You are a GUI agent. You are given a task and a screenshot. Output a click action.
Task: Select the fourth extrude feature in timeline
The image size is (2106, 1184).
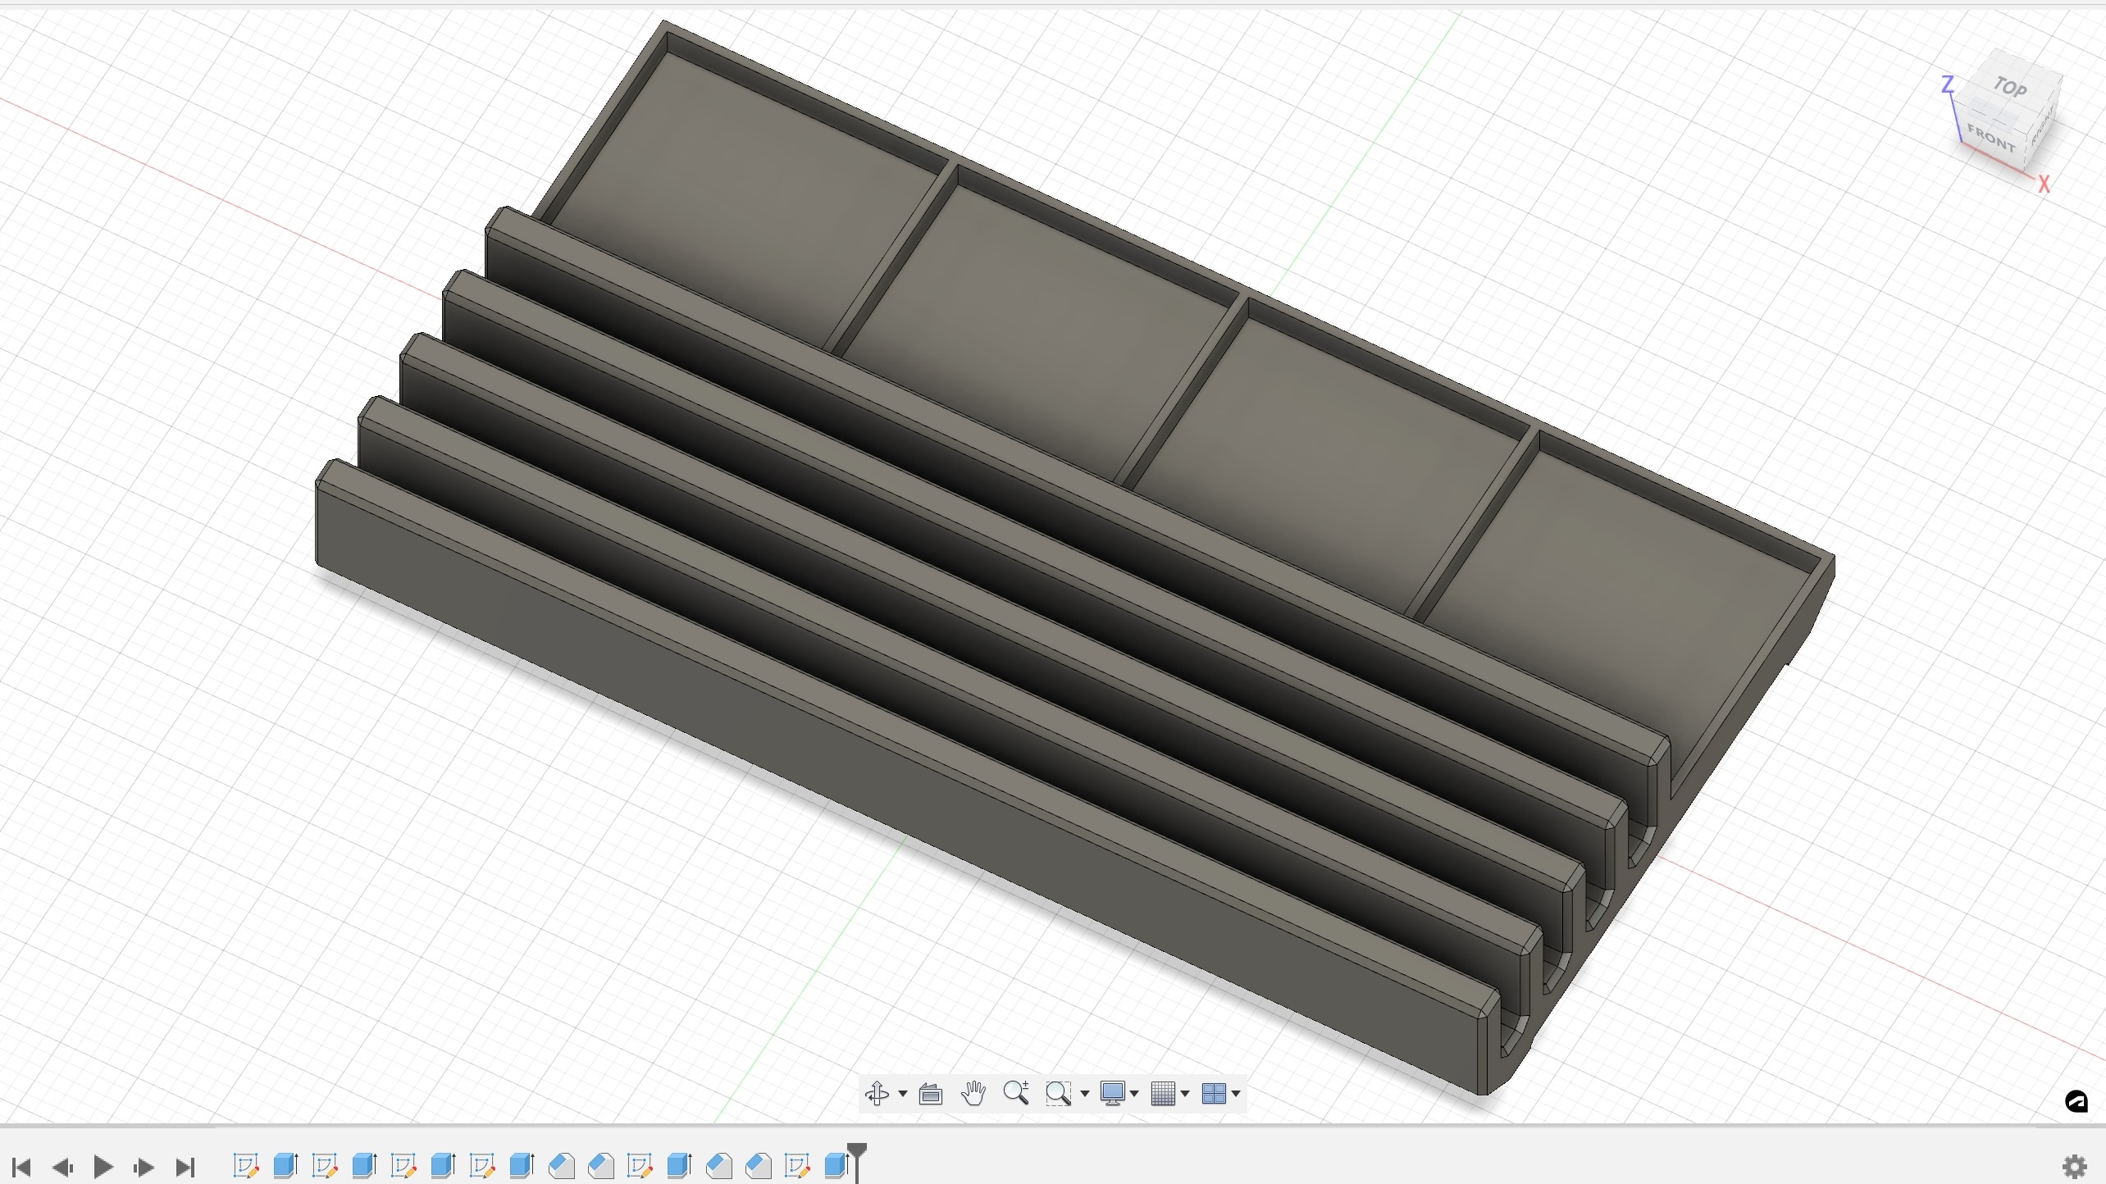[522, 1165]
